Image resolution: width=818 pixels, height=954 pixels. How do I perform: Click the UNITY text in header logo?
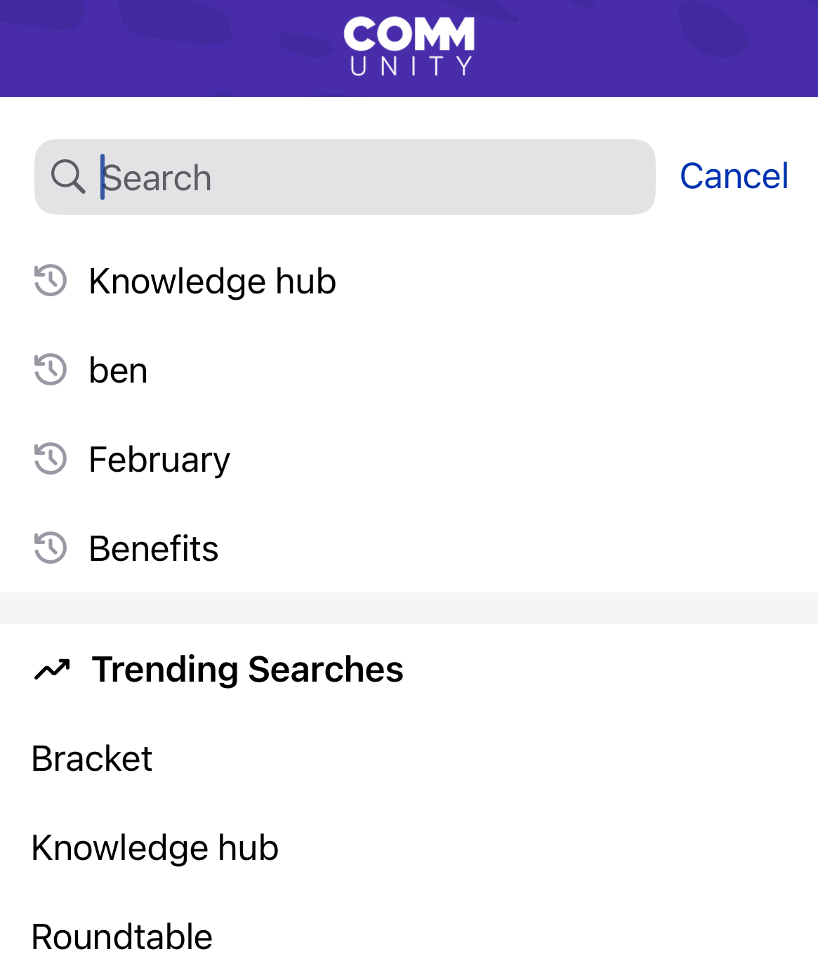(411, 66)
